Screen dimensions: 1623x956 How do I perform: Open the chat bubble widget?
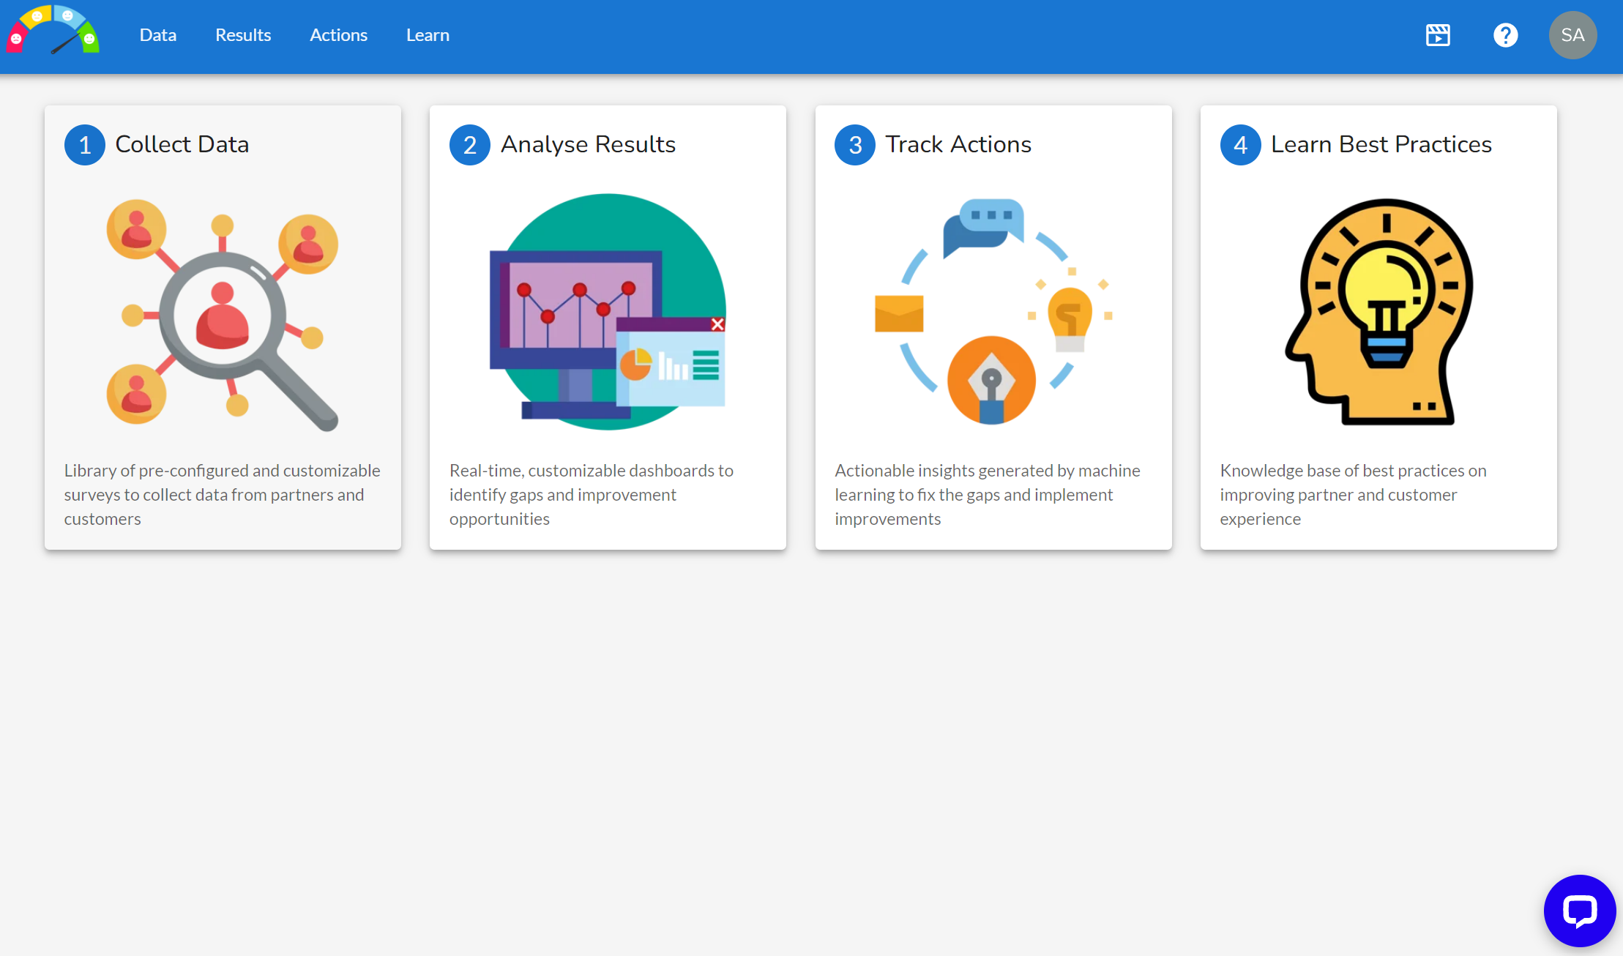coord(1579,911)
